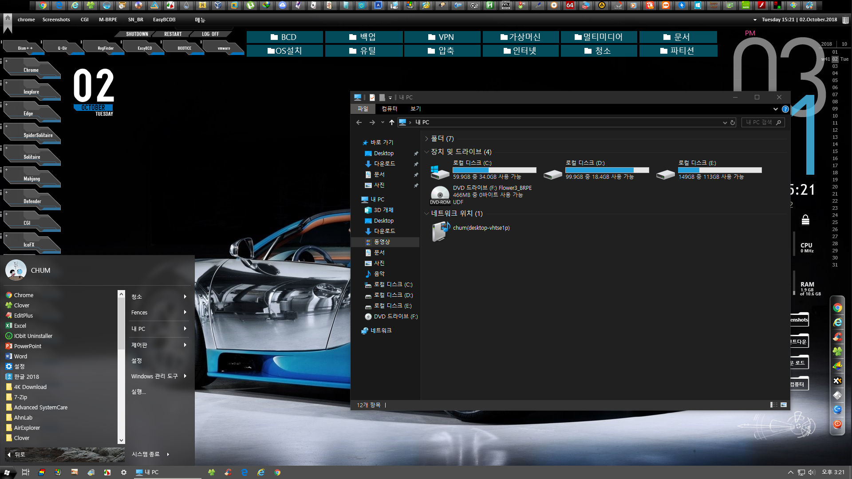
Task: Click the LOG OFF button
Action: click(210, 34)
